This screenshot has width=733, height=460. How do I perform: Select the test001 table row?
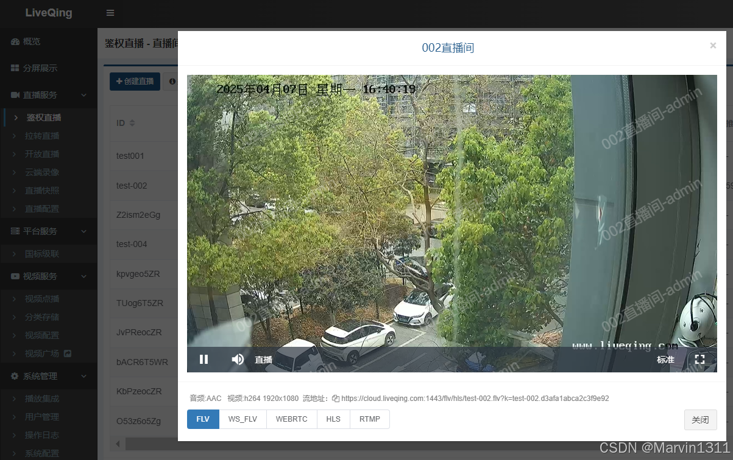tap(144, 156)
